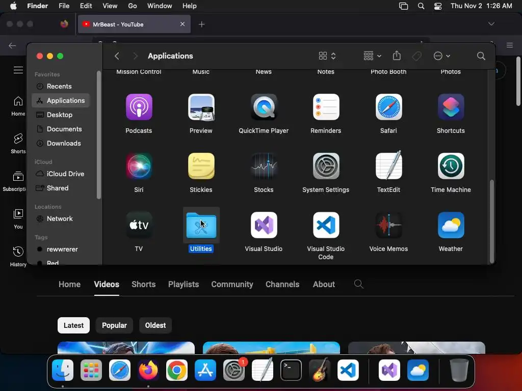Select the Weather icon in Finder window
522x391 pixels.
pyautogui.click(x=451, y=225)
